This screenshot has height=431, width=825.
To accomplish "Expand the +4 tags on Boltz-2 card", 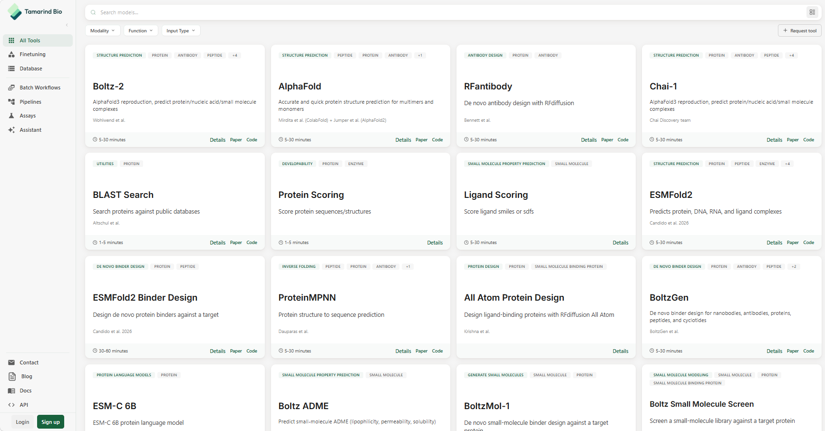I will [235, 55].
